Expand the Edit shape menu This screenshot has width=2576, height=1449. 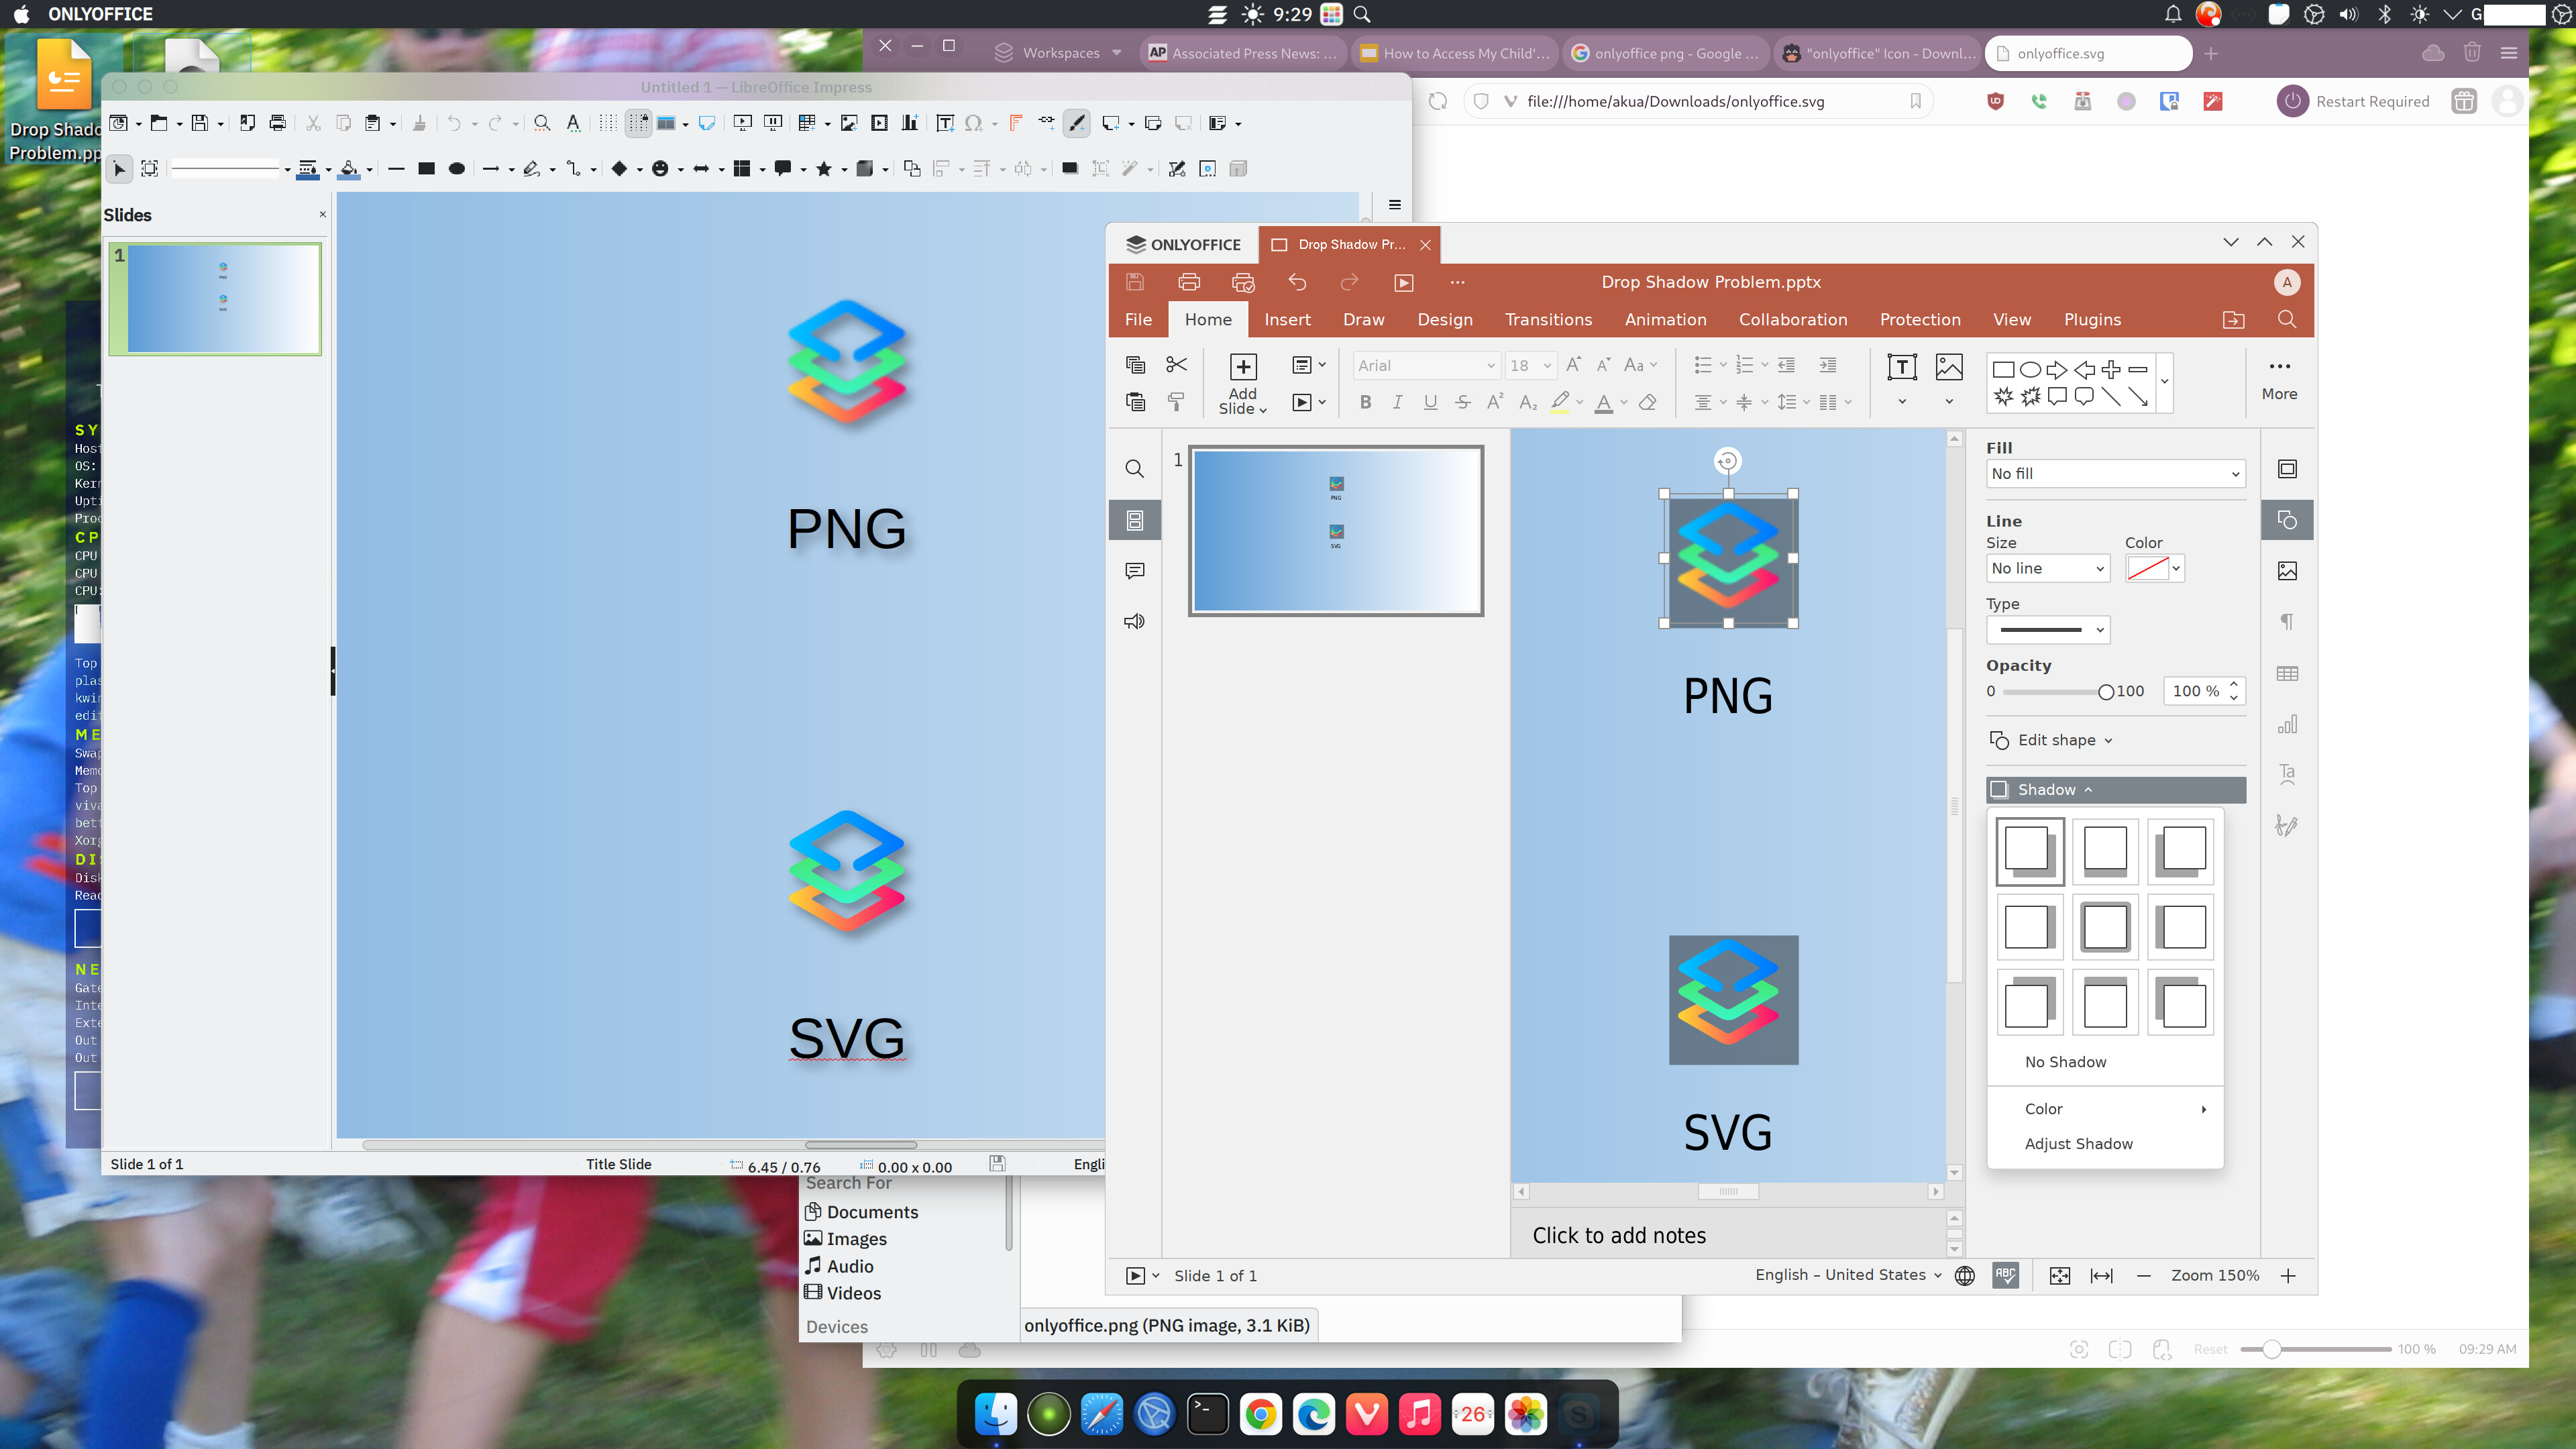point(2051,741)
